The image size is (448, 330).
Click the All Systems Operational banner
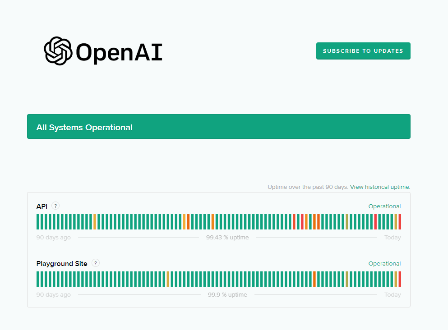click(x=218, y=127)
